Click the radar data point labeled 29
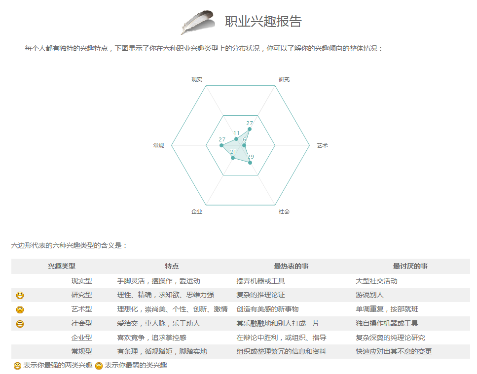 (x=250, y=162)
